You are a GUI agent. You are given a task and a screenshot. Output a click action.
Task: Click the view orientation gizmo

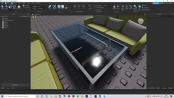click(x=141, y=21)
